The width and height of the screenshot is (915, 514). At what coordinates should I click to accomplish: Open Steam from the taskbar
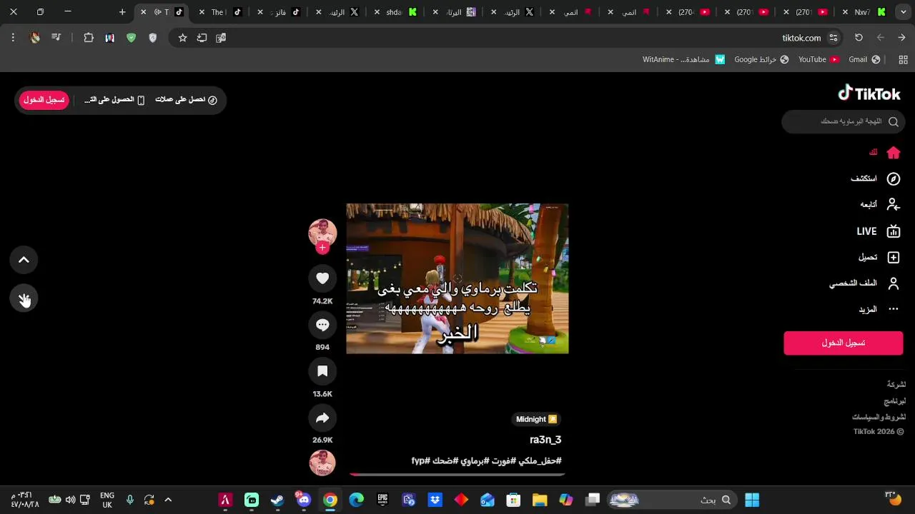pos(277,500)
